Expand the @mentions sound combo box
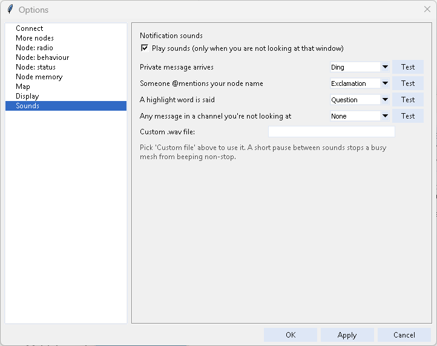Viewport: 437px width, 346px height. pyautogui.click(x=385, y=83)
